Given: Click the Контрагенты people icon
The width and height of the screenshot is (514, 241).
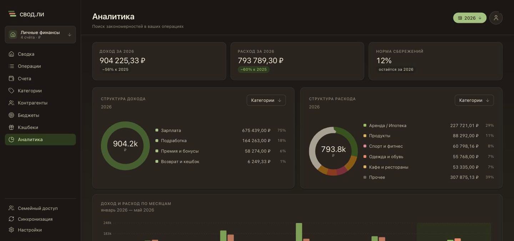Looking at the screenshot, I should click(x=11, y=103).
